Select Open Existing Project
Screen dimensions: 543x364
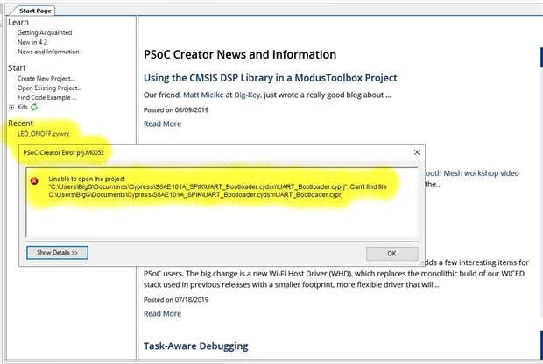pyautogui.click(x=50, y=87)
